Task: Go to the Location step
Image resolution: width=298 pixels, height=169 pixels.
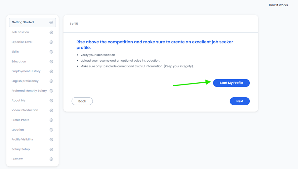Action: pos(32,130)
